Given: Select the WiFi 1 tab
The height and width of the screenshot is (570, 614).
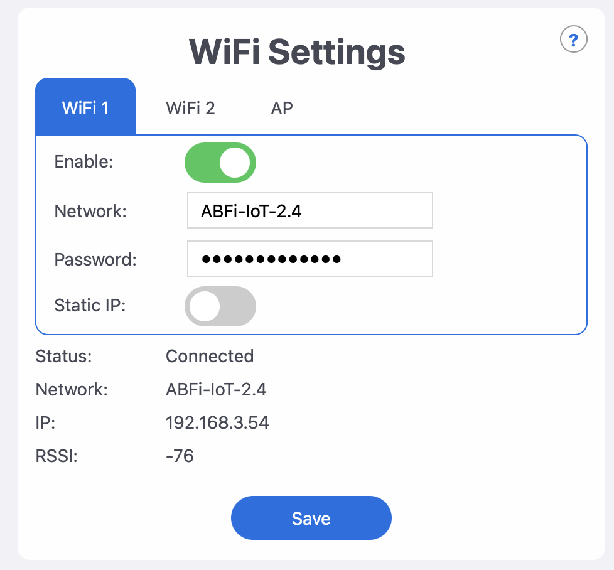Looking at the screenshot, I should [x=85, y=108].
